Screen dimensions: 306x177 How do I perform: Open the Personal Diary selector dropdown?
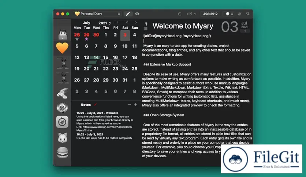click(98, 14)
